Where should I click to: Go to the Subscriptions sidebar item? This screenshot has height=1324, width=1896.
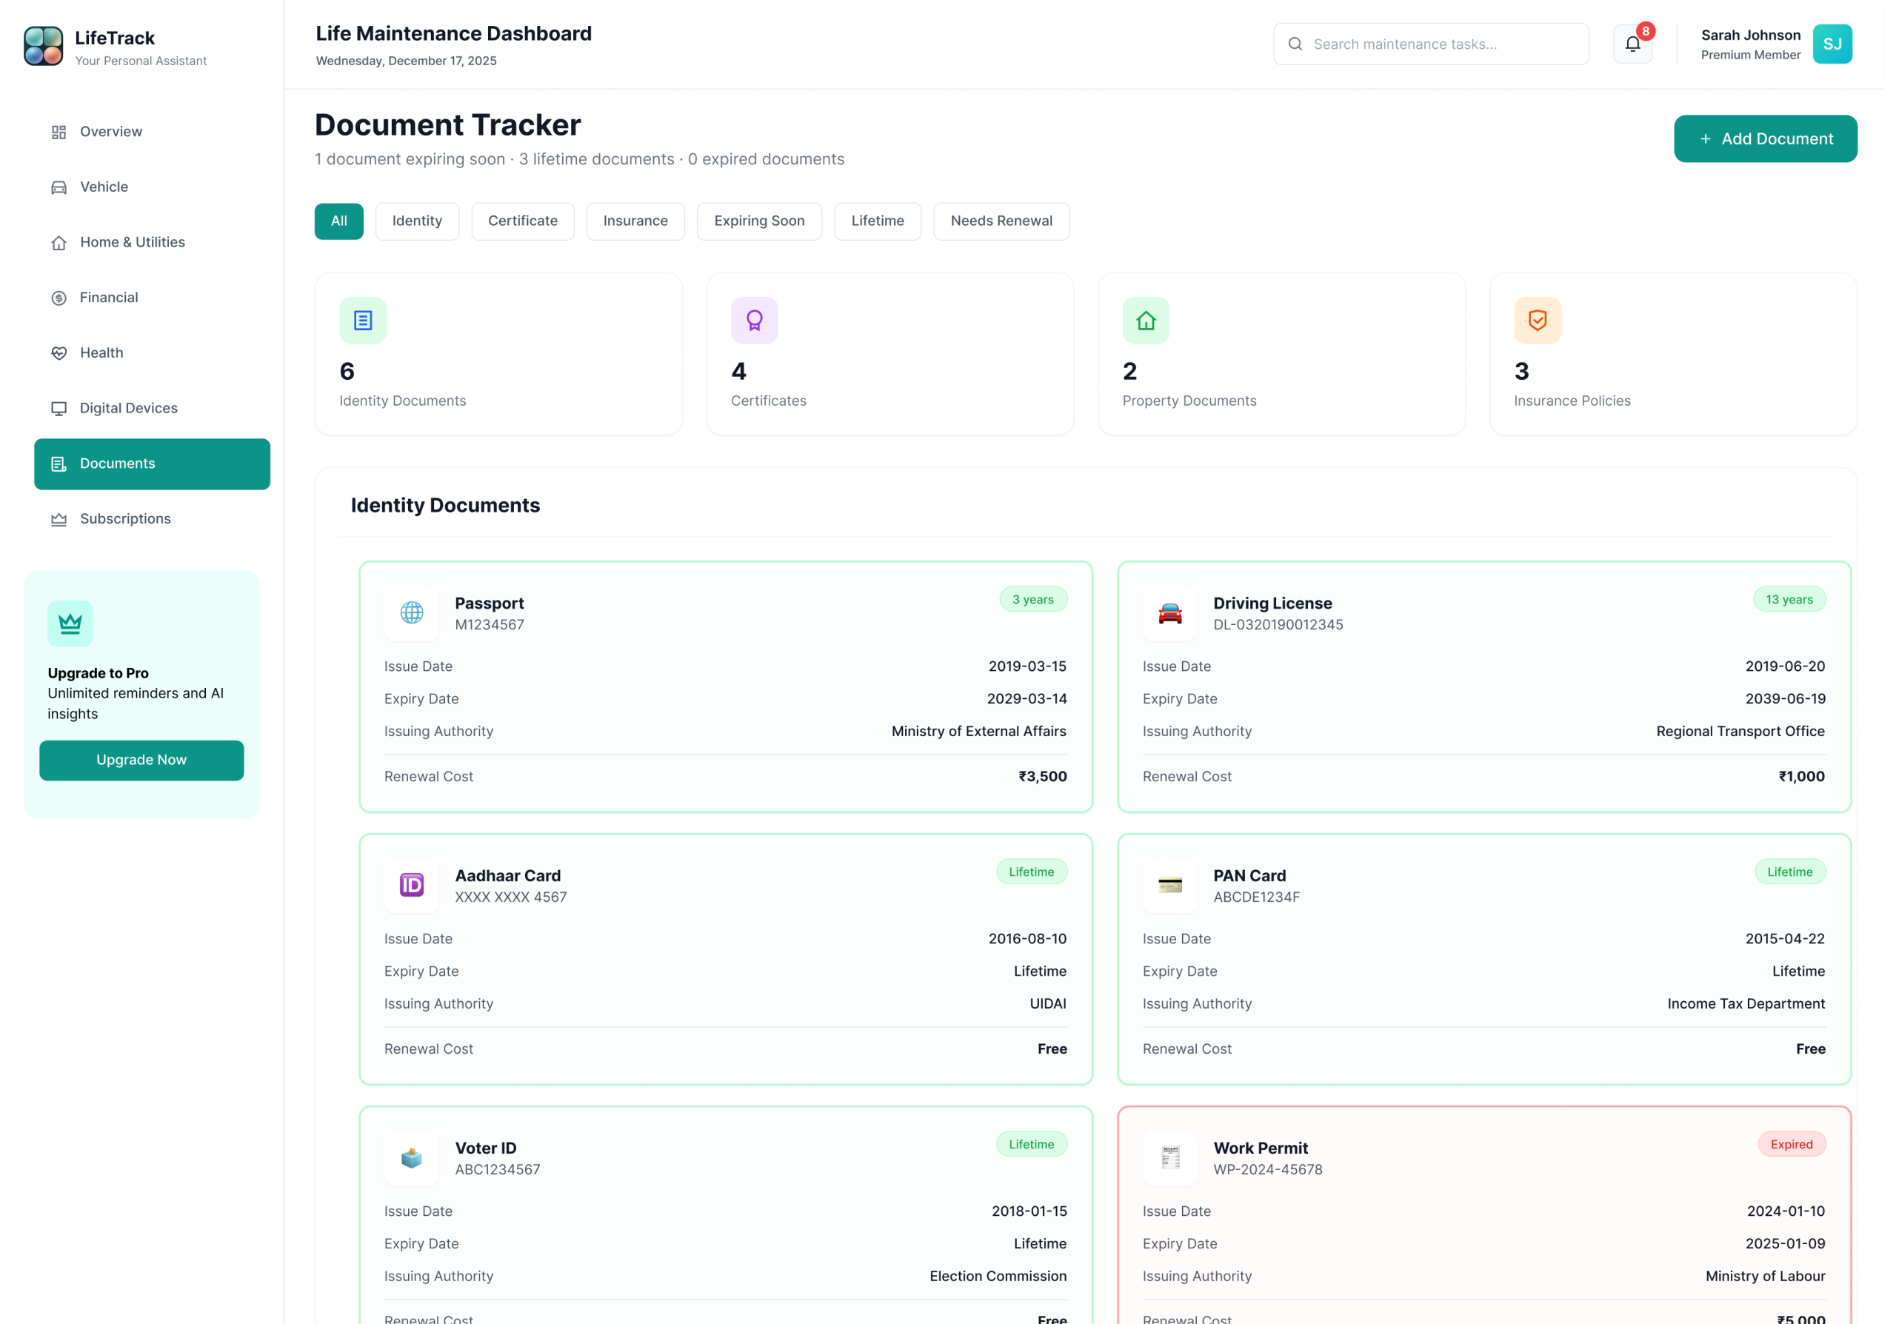click(x=125, y=519)
